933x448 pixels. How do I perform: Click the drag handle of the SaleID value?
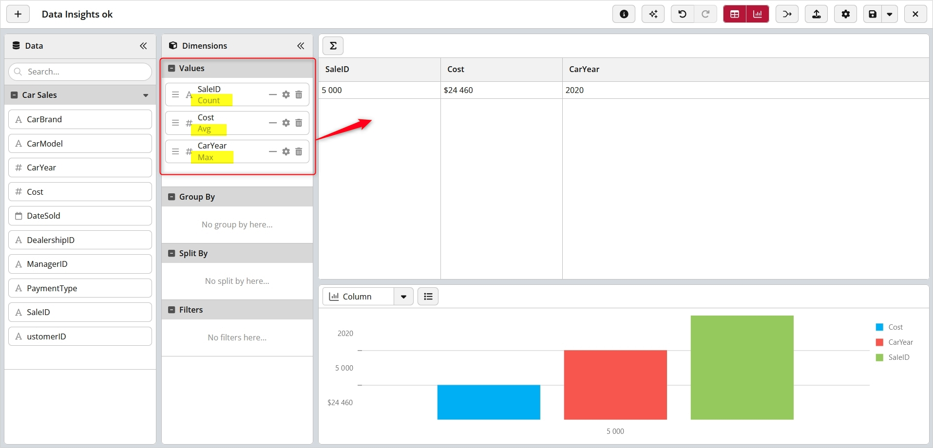(175, 94)
